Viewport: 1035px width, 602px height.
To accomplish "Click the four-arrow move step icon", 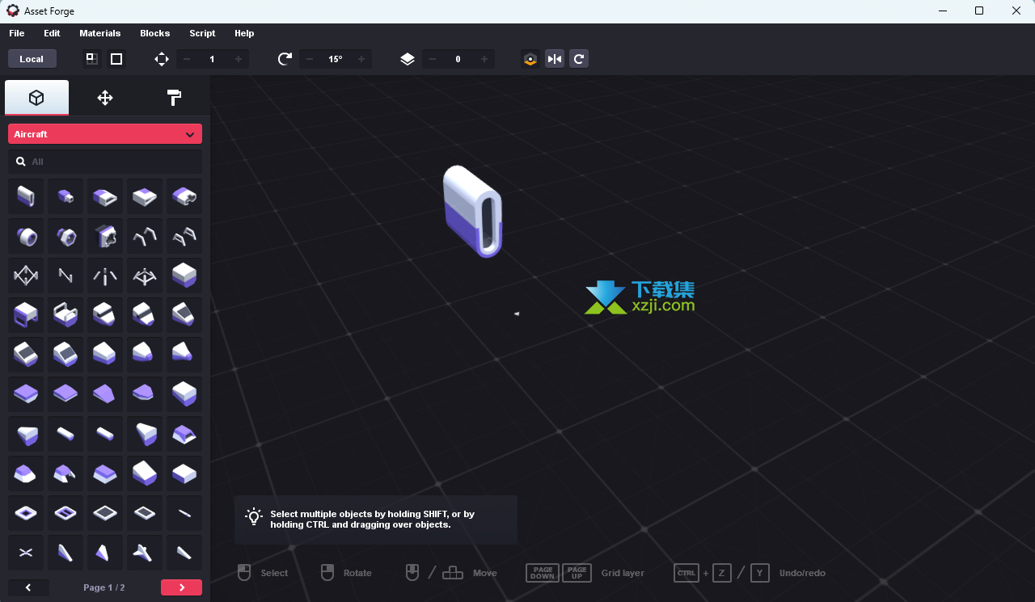I will click(x=162, y=59).
